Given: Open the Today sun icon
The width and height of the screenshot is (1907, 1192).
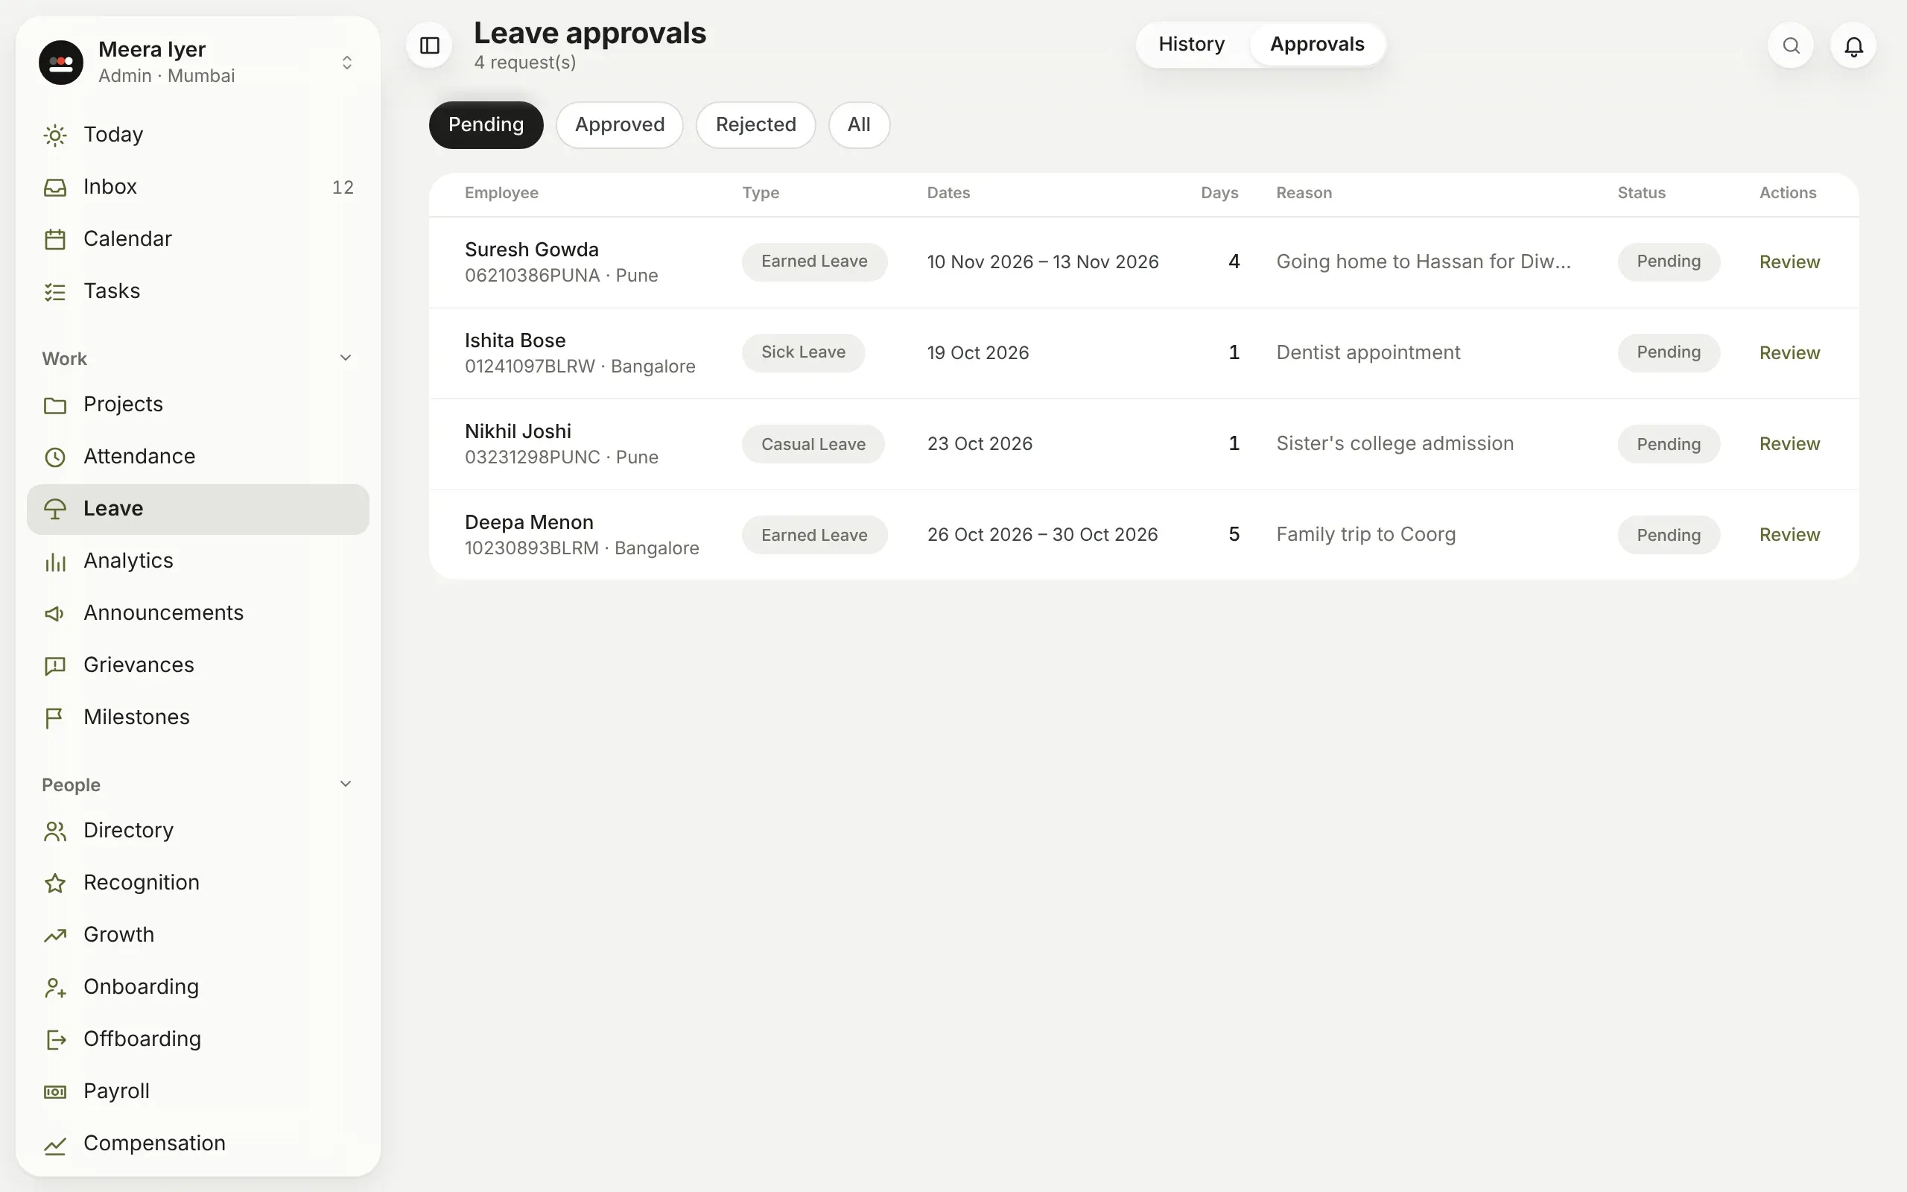Looking at the screenshot, I should (55, 135).
